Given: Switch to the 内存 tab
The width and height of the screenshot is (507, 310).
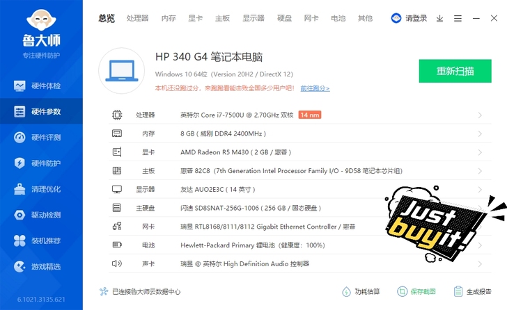Looking at the screenshot, I should 169,18.
